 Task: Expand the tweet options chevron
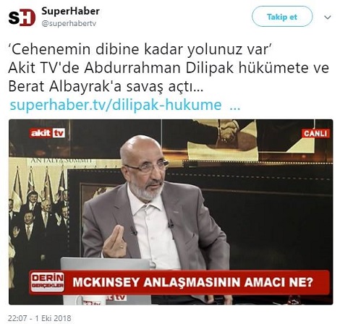tap(328, 17)
